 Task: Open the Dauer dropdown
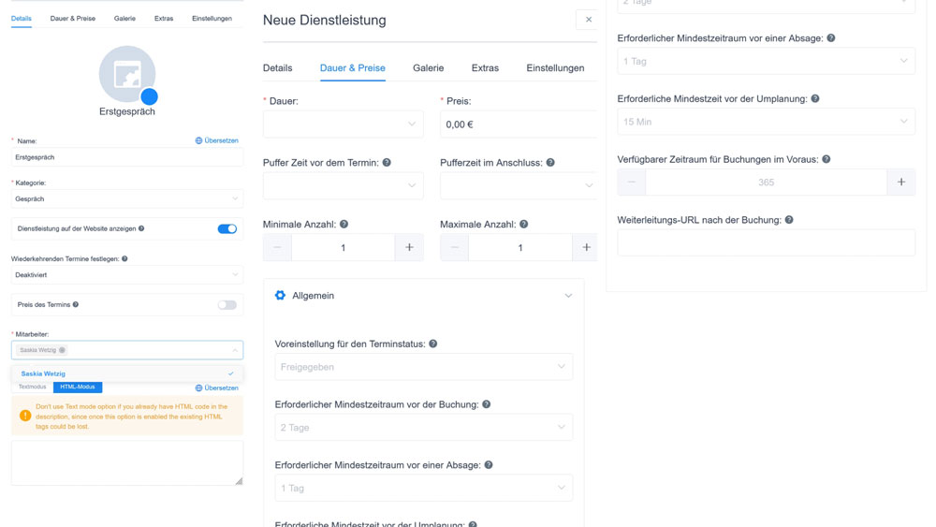[x=344, y=124]
